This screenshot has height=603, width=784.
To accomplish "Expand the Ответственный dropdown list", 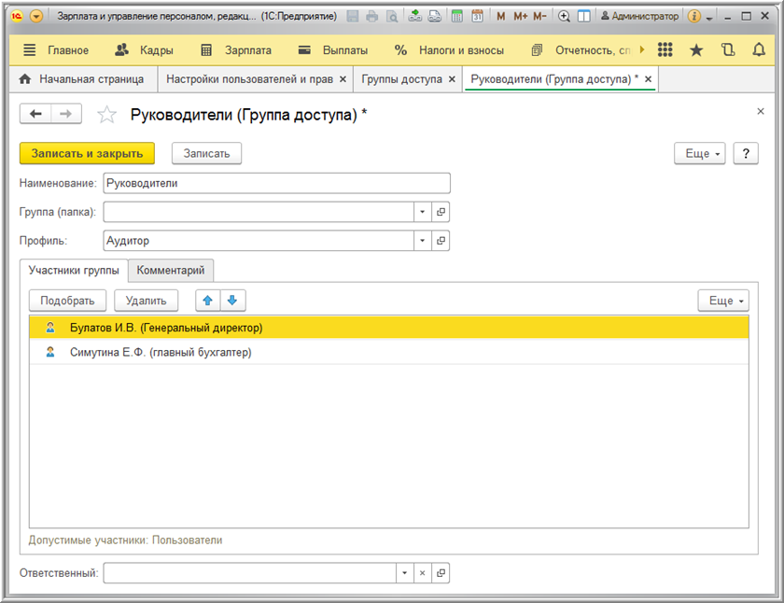I will [x=403, y=573].
